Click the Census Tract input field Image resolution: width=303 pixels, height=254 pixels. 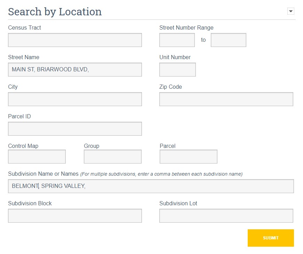[x=74, y=40]
